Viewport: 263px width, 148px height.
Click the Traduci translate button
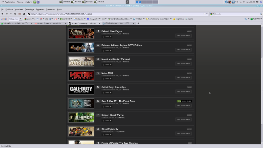(138, 19)
